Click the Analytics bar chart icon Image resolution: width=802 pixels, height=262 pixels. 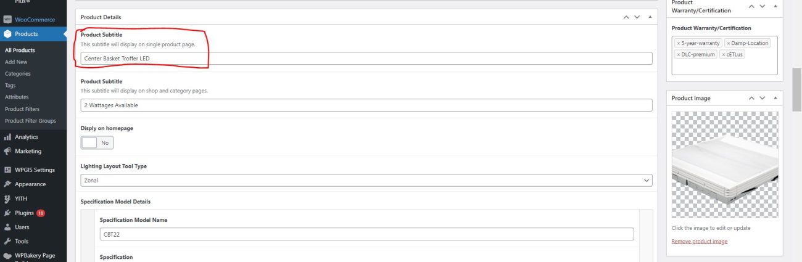pyautogui.click(x=7, y=137)
